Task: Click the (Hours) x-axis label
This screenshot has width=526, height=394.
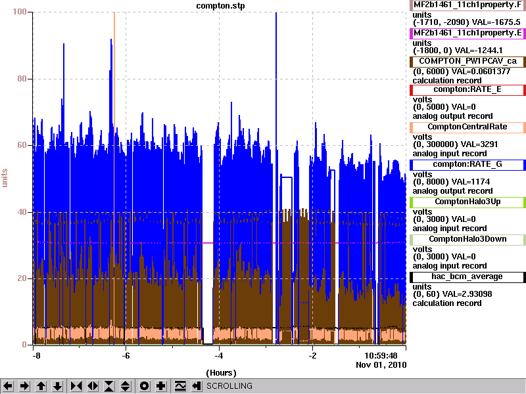Action: 221,373
